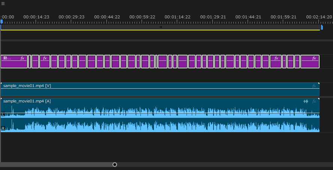The width and height of the screenshot is (333, 170).
Task: Click the circular zoom handle on horizontal scrollbar
Action: [x=115, y=164]
